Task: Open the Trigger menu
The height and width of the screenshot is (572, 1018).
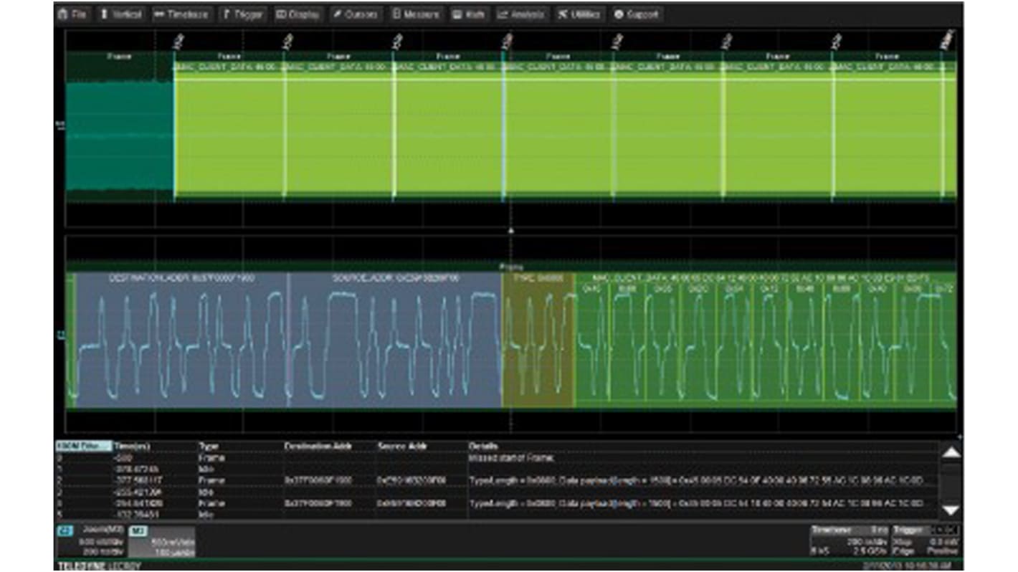Action: tap(242, 14)
